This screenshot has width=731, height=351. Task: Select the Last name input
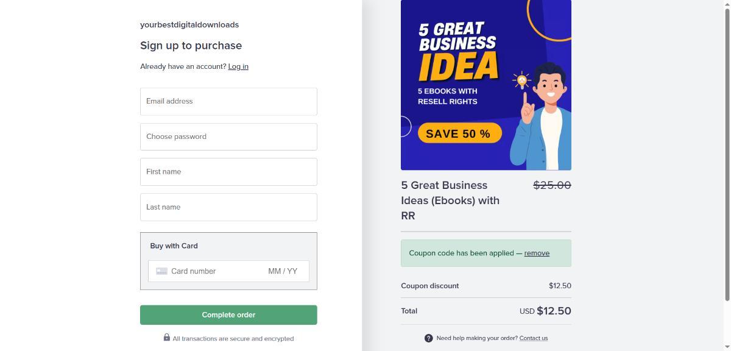(228, 207)
